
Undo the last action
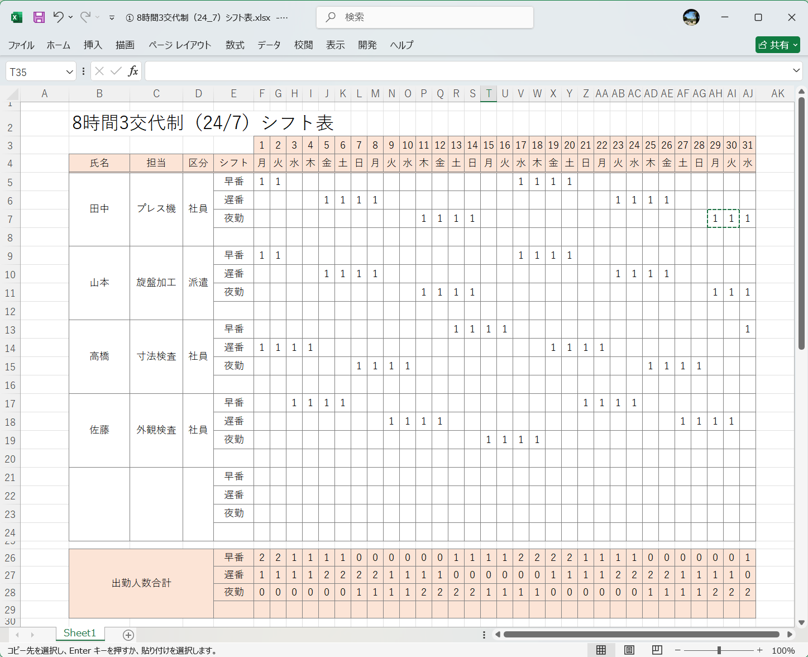pos(59,17)
